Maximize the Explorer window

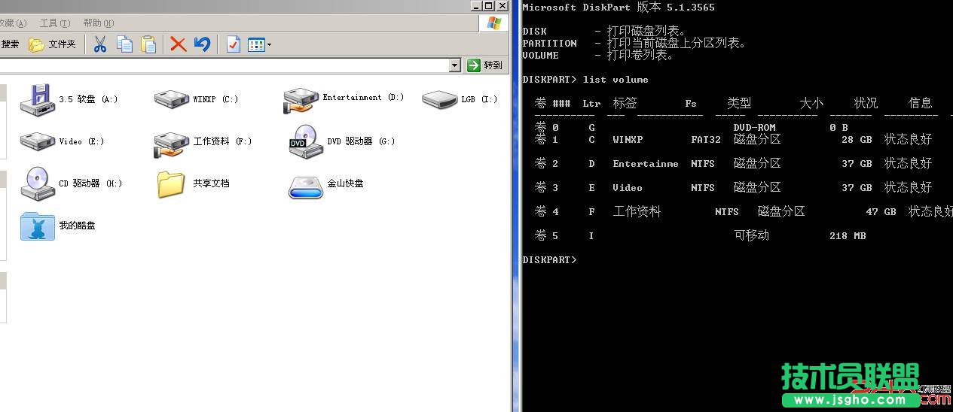pos(490,5)
